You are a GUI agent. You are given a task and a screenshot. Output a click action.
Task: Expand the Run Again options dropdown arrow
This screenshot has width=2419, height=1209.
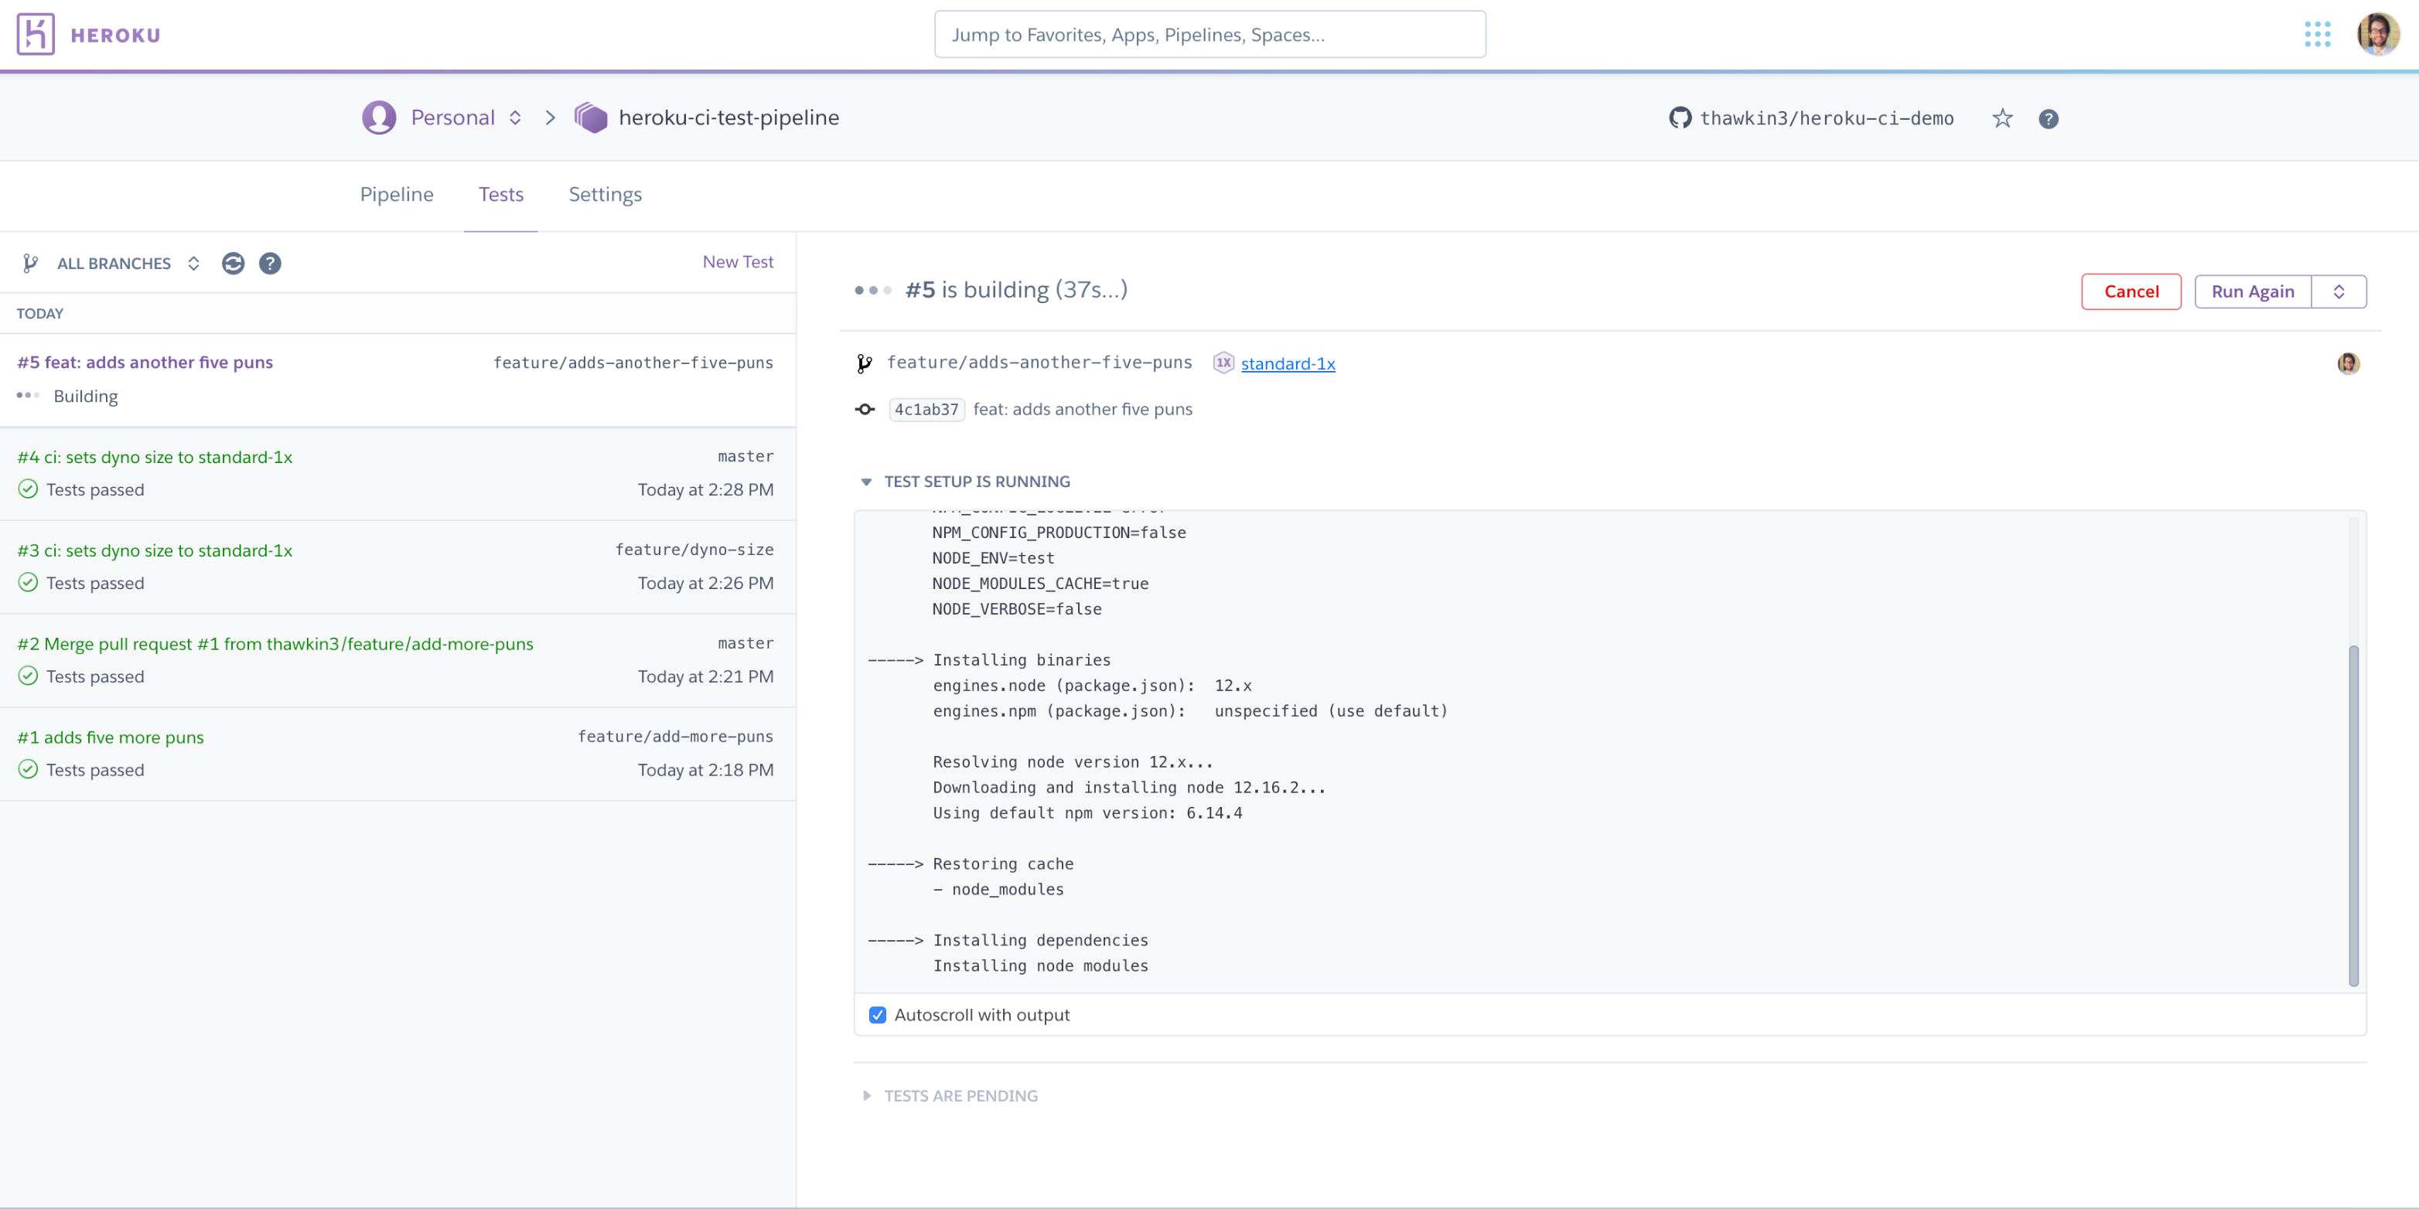click(x=2339, y=292)
